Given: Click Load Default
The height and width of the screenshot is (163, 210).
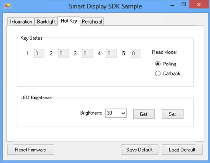Looking at the screenshot, I should coord(182,150).
